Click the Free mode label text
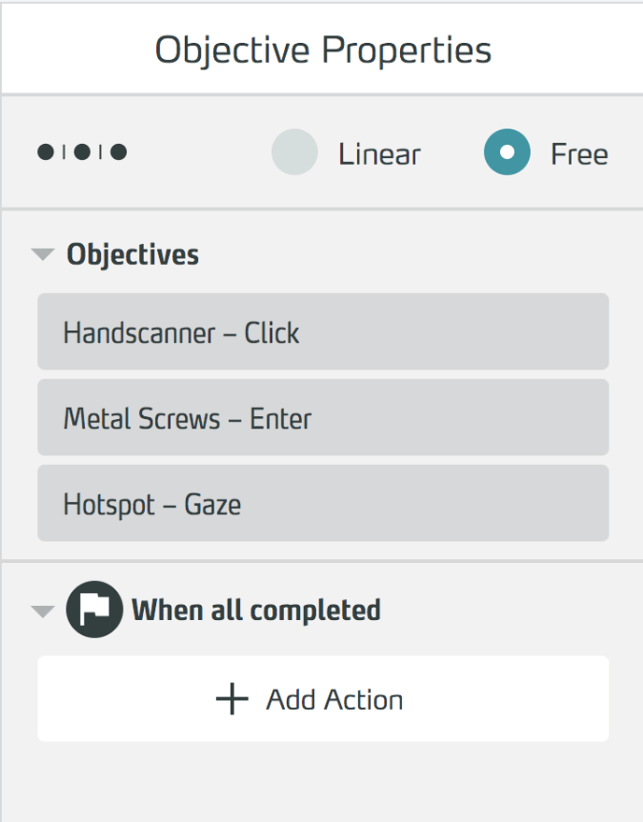The height and width of the screenshot is (822, 643). pos(579,154)
